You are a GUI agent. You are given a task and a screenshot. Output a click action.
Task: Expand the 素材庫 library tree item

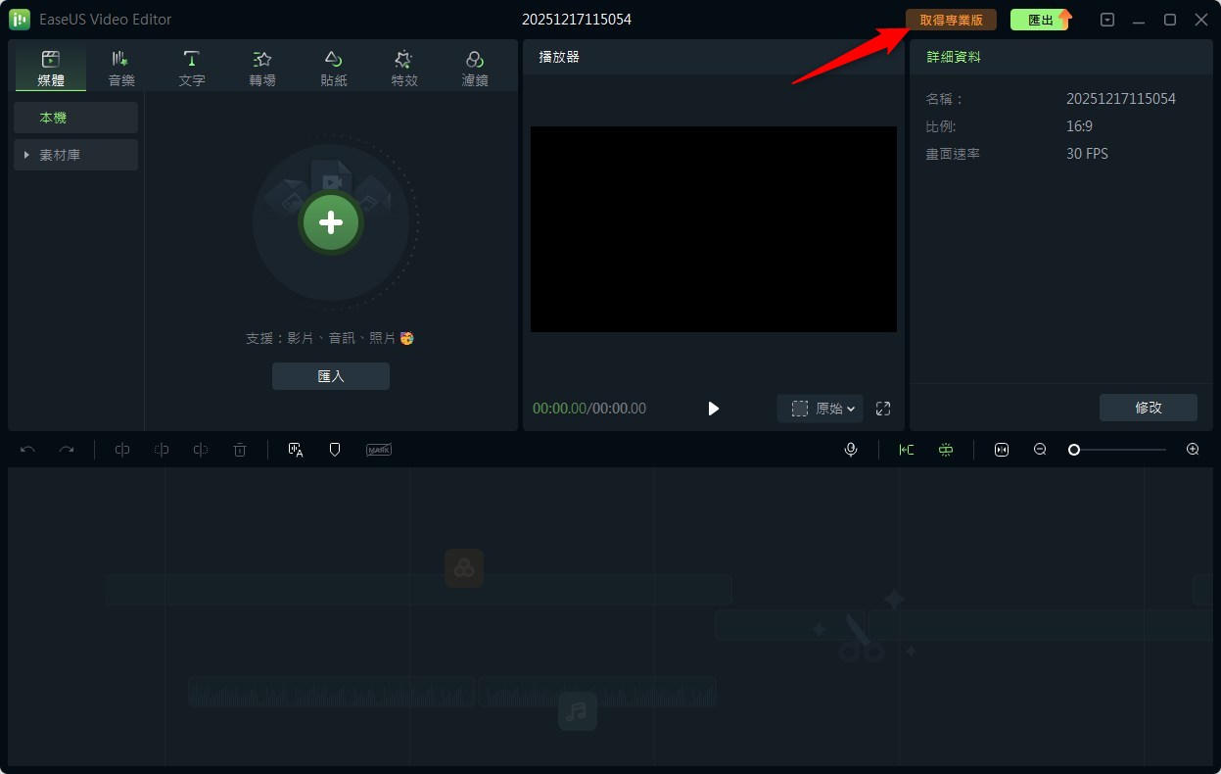pos(75,155)
